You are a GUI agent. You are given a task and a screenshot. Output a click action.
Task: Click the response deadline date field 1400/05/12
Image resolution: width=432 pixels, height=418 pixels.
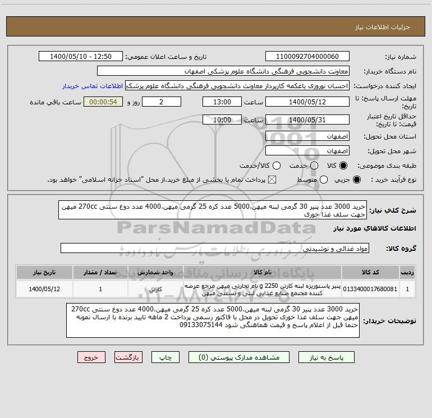click(x=307, y=102)
